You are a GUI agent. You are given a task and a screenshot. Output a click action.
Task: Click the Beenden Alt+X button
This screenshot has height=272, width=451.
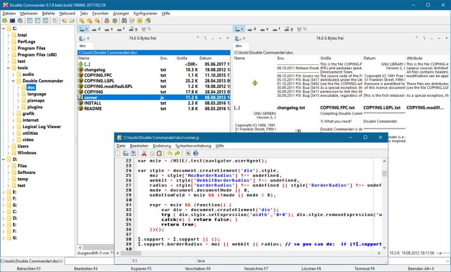421,268
